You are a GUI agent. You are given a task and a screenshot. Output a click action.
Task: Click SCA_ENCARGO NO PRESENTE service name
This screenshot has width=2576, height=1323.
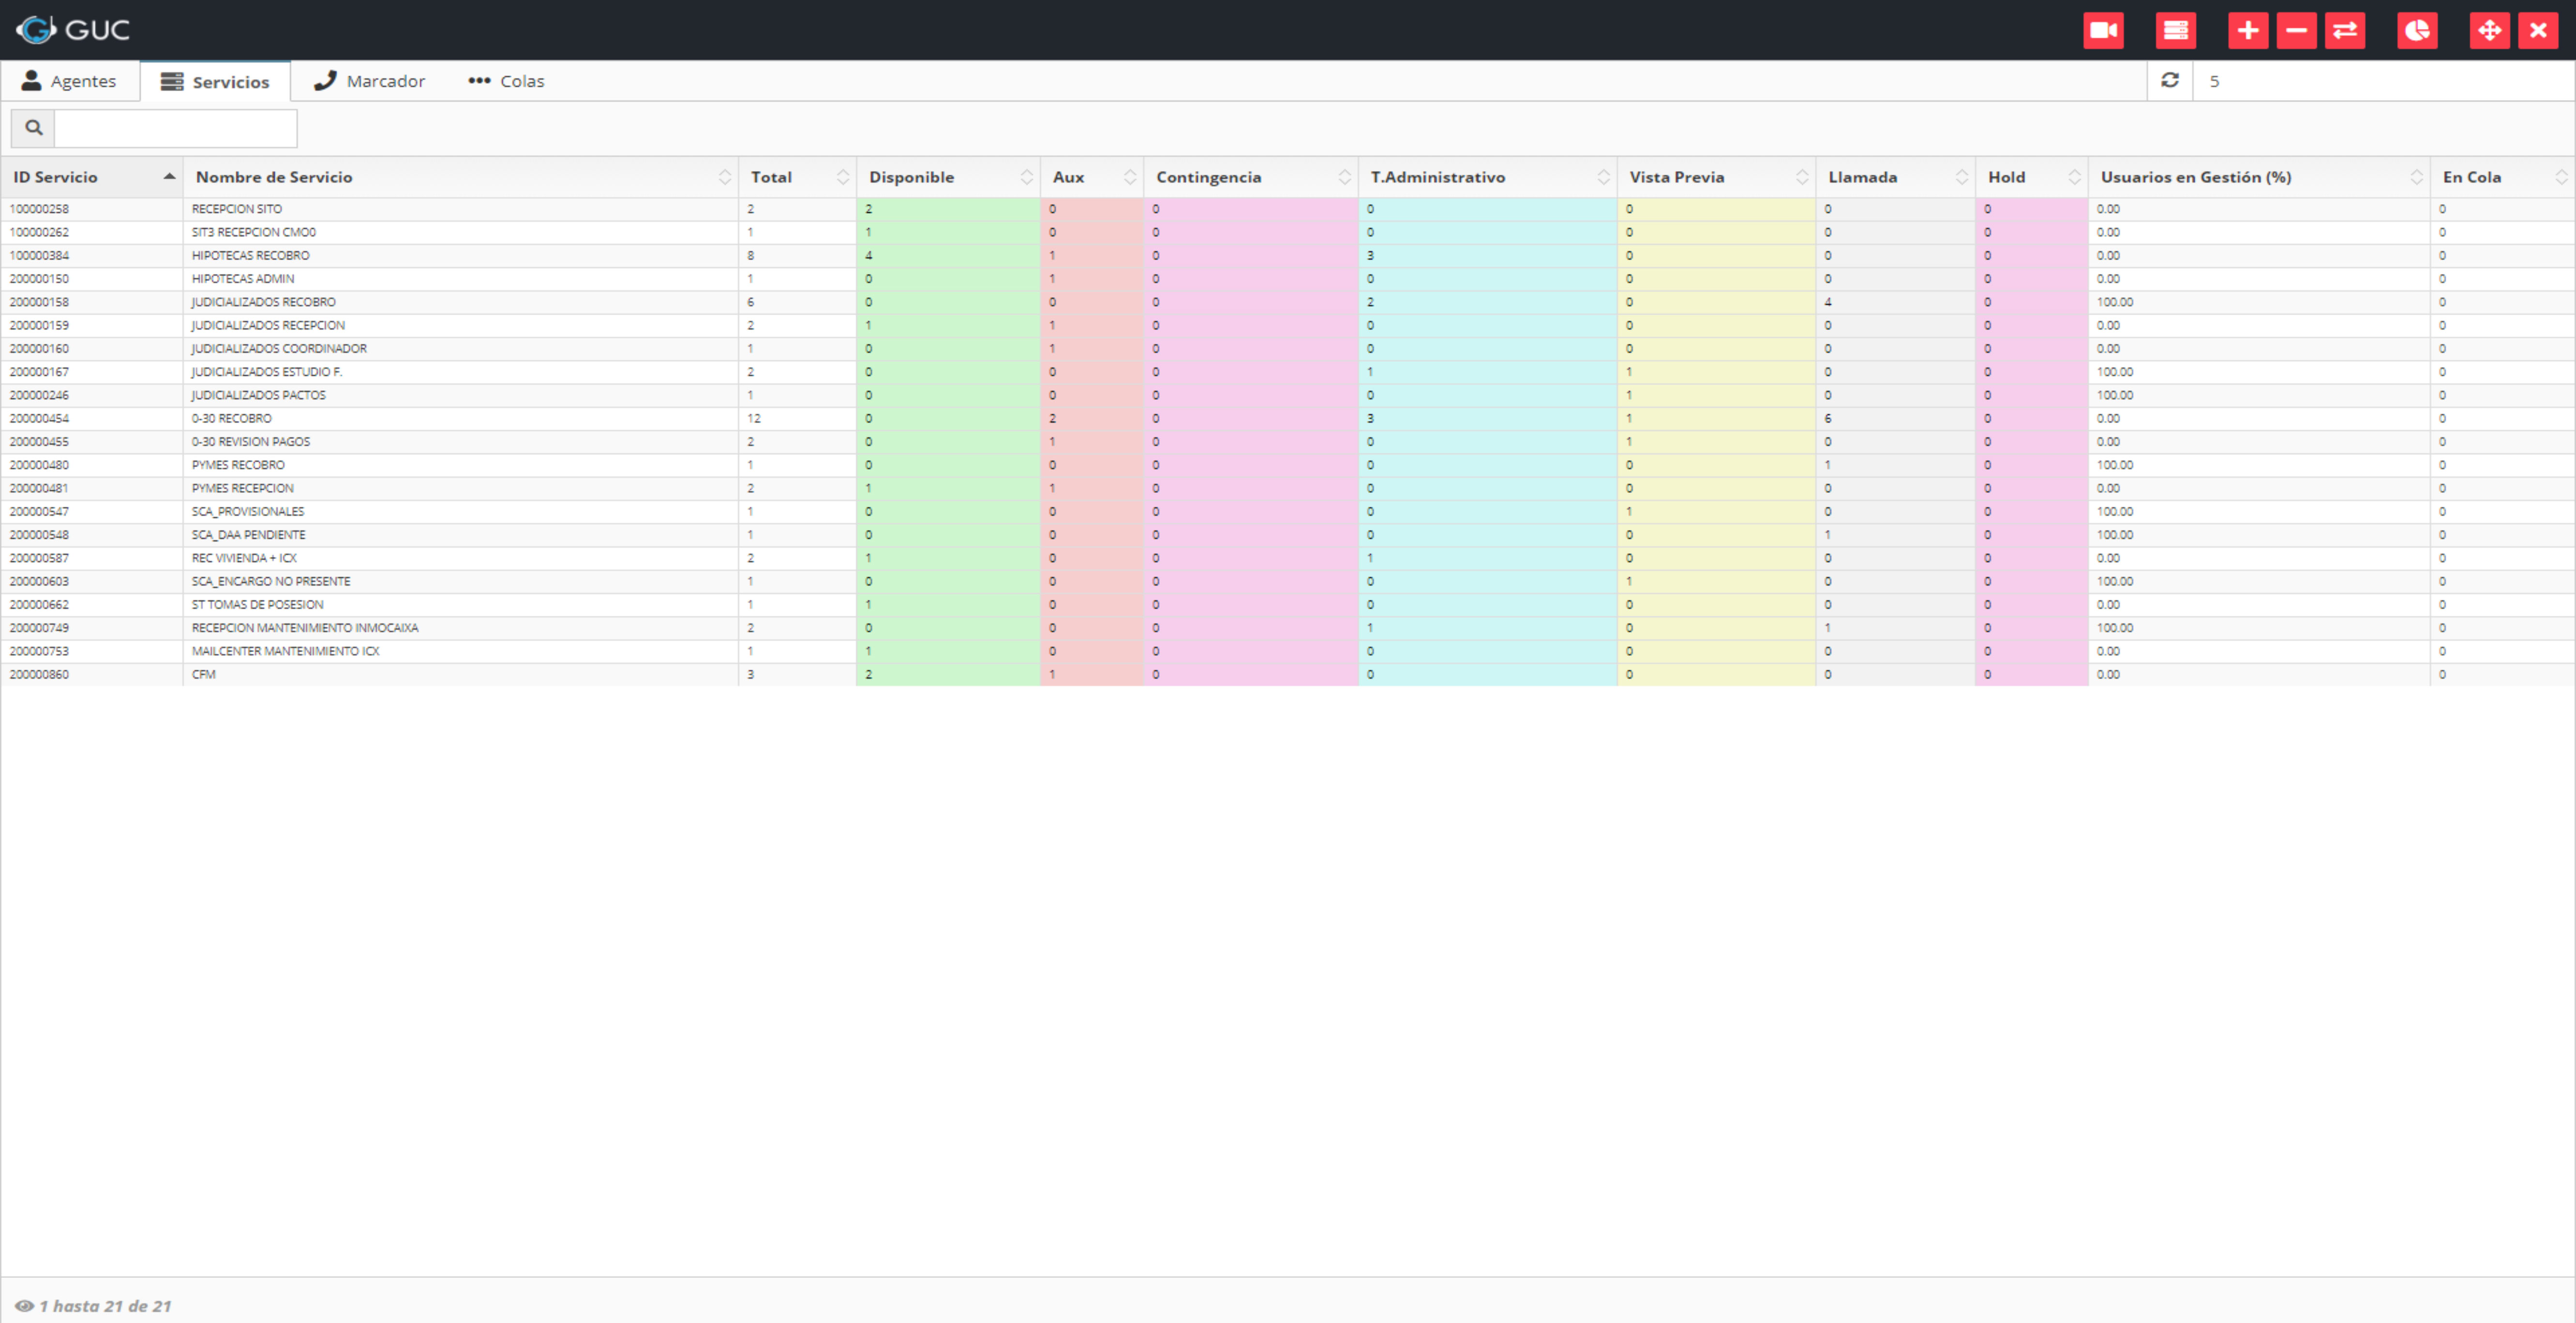(x=271, y=582)
